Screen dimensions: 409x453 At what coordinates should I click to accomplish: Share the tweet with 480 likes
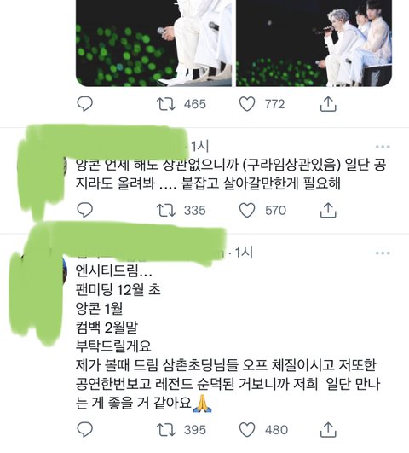pos(328,430)
